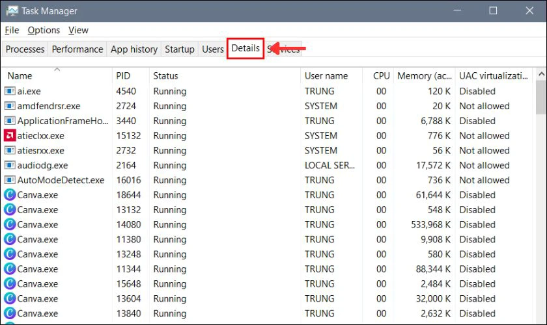Sort by the Name column header

click(57, 75)
